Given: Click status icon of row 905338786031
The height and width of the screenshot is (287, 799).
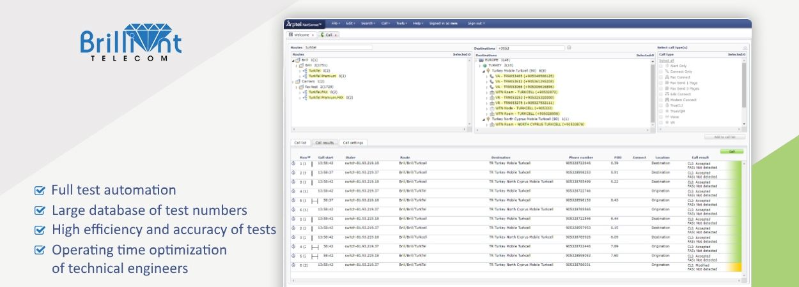Looking at the screenshot, I should point(293,265).
